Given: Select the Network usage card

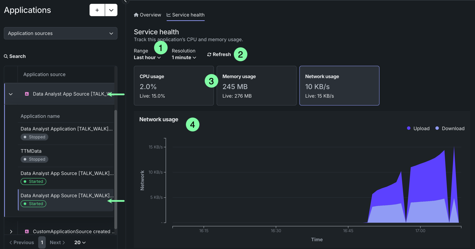Looking at the screenshot, I should click(x=339, y=86).
